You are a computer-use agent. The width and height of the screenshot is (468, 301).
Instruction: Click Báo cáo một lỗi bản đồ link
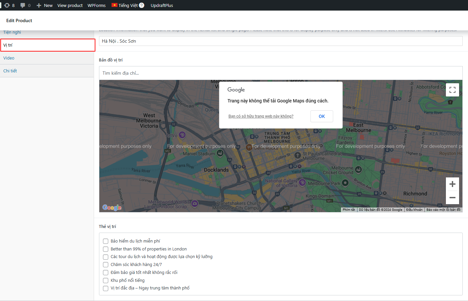pos(443,210)
